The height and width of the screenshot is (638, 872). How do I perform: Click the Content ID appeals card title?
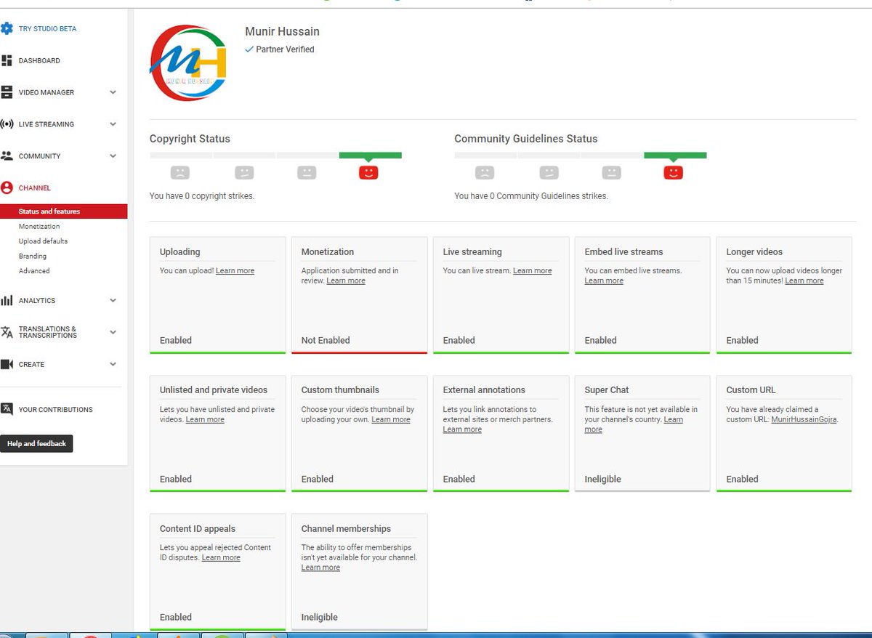198,529
